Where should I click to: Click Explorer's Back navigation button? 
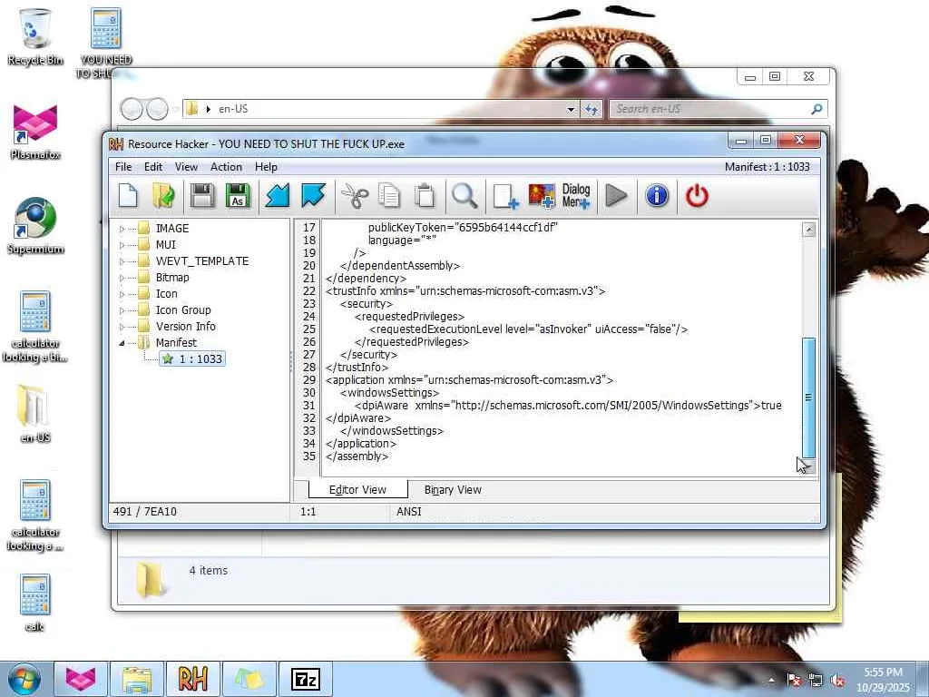click(132, 109)
